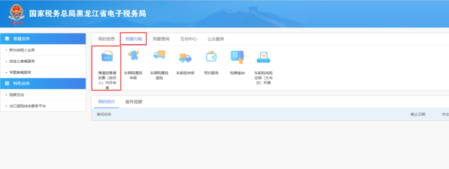Image resolution: width=449 pixels, height=169 pixels.
Task: Click the 套餐业务 stack icon
Action: click(7, 39)
